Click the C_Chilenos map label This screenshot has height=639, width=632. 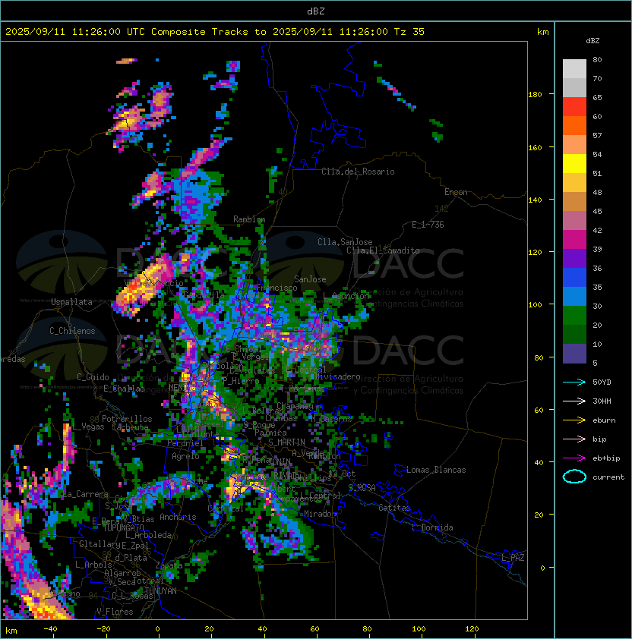72,331
